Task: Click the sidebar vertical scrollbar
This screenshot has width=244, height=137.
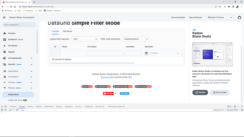Action: [37, 42]
